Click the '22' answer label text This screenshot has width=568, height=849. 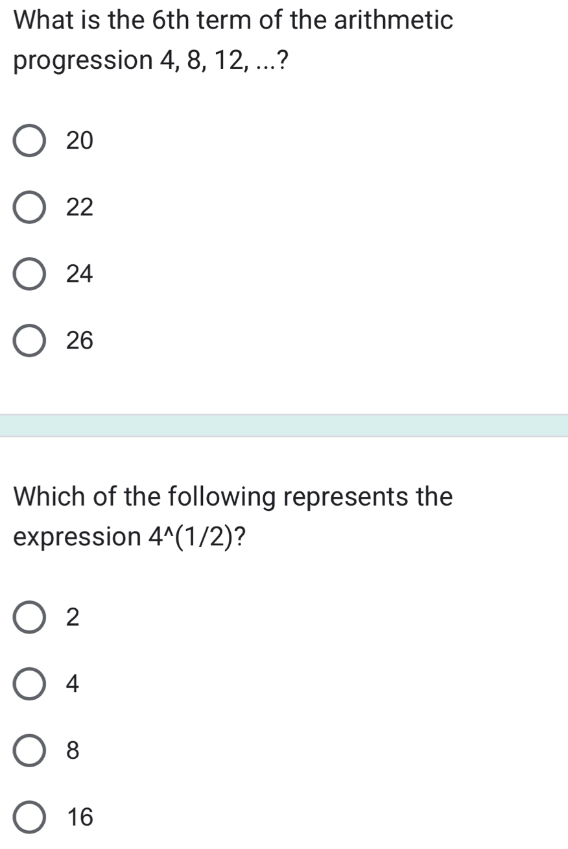coord(80,208)
